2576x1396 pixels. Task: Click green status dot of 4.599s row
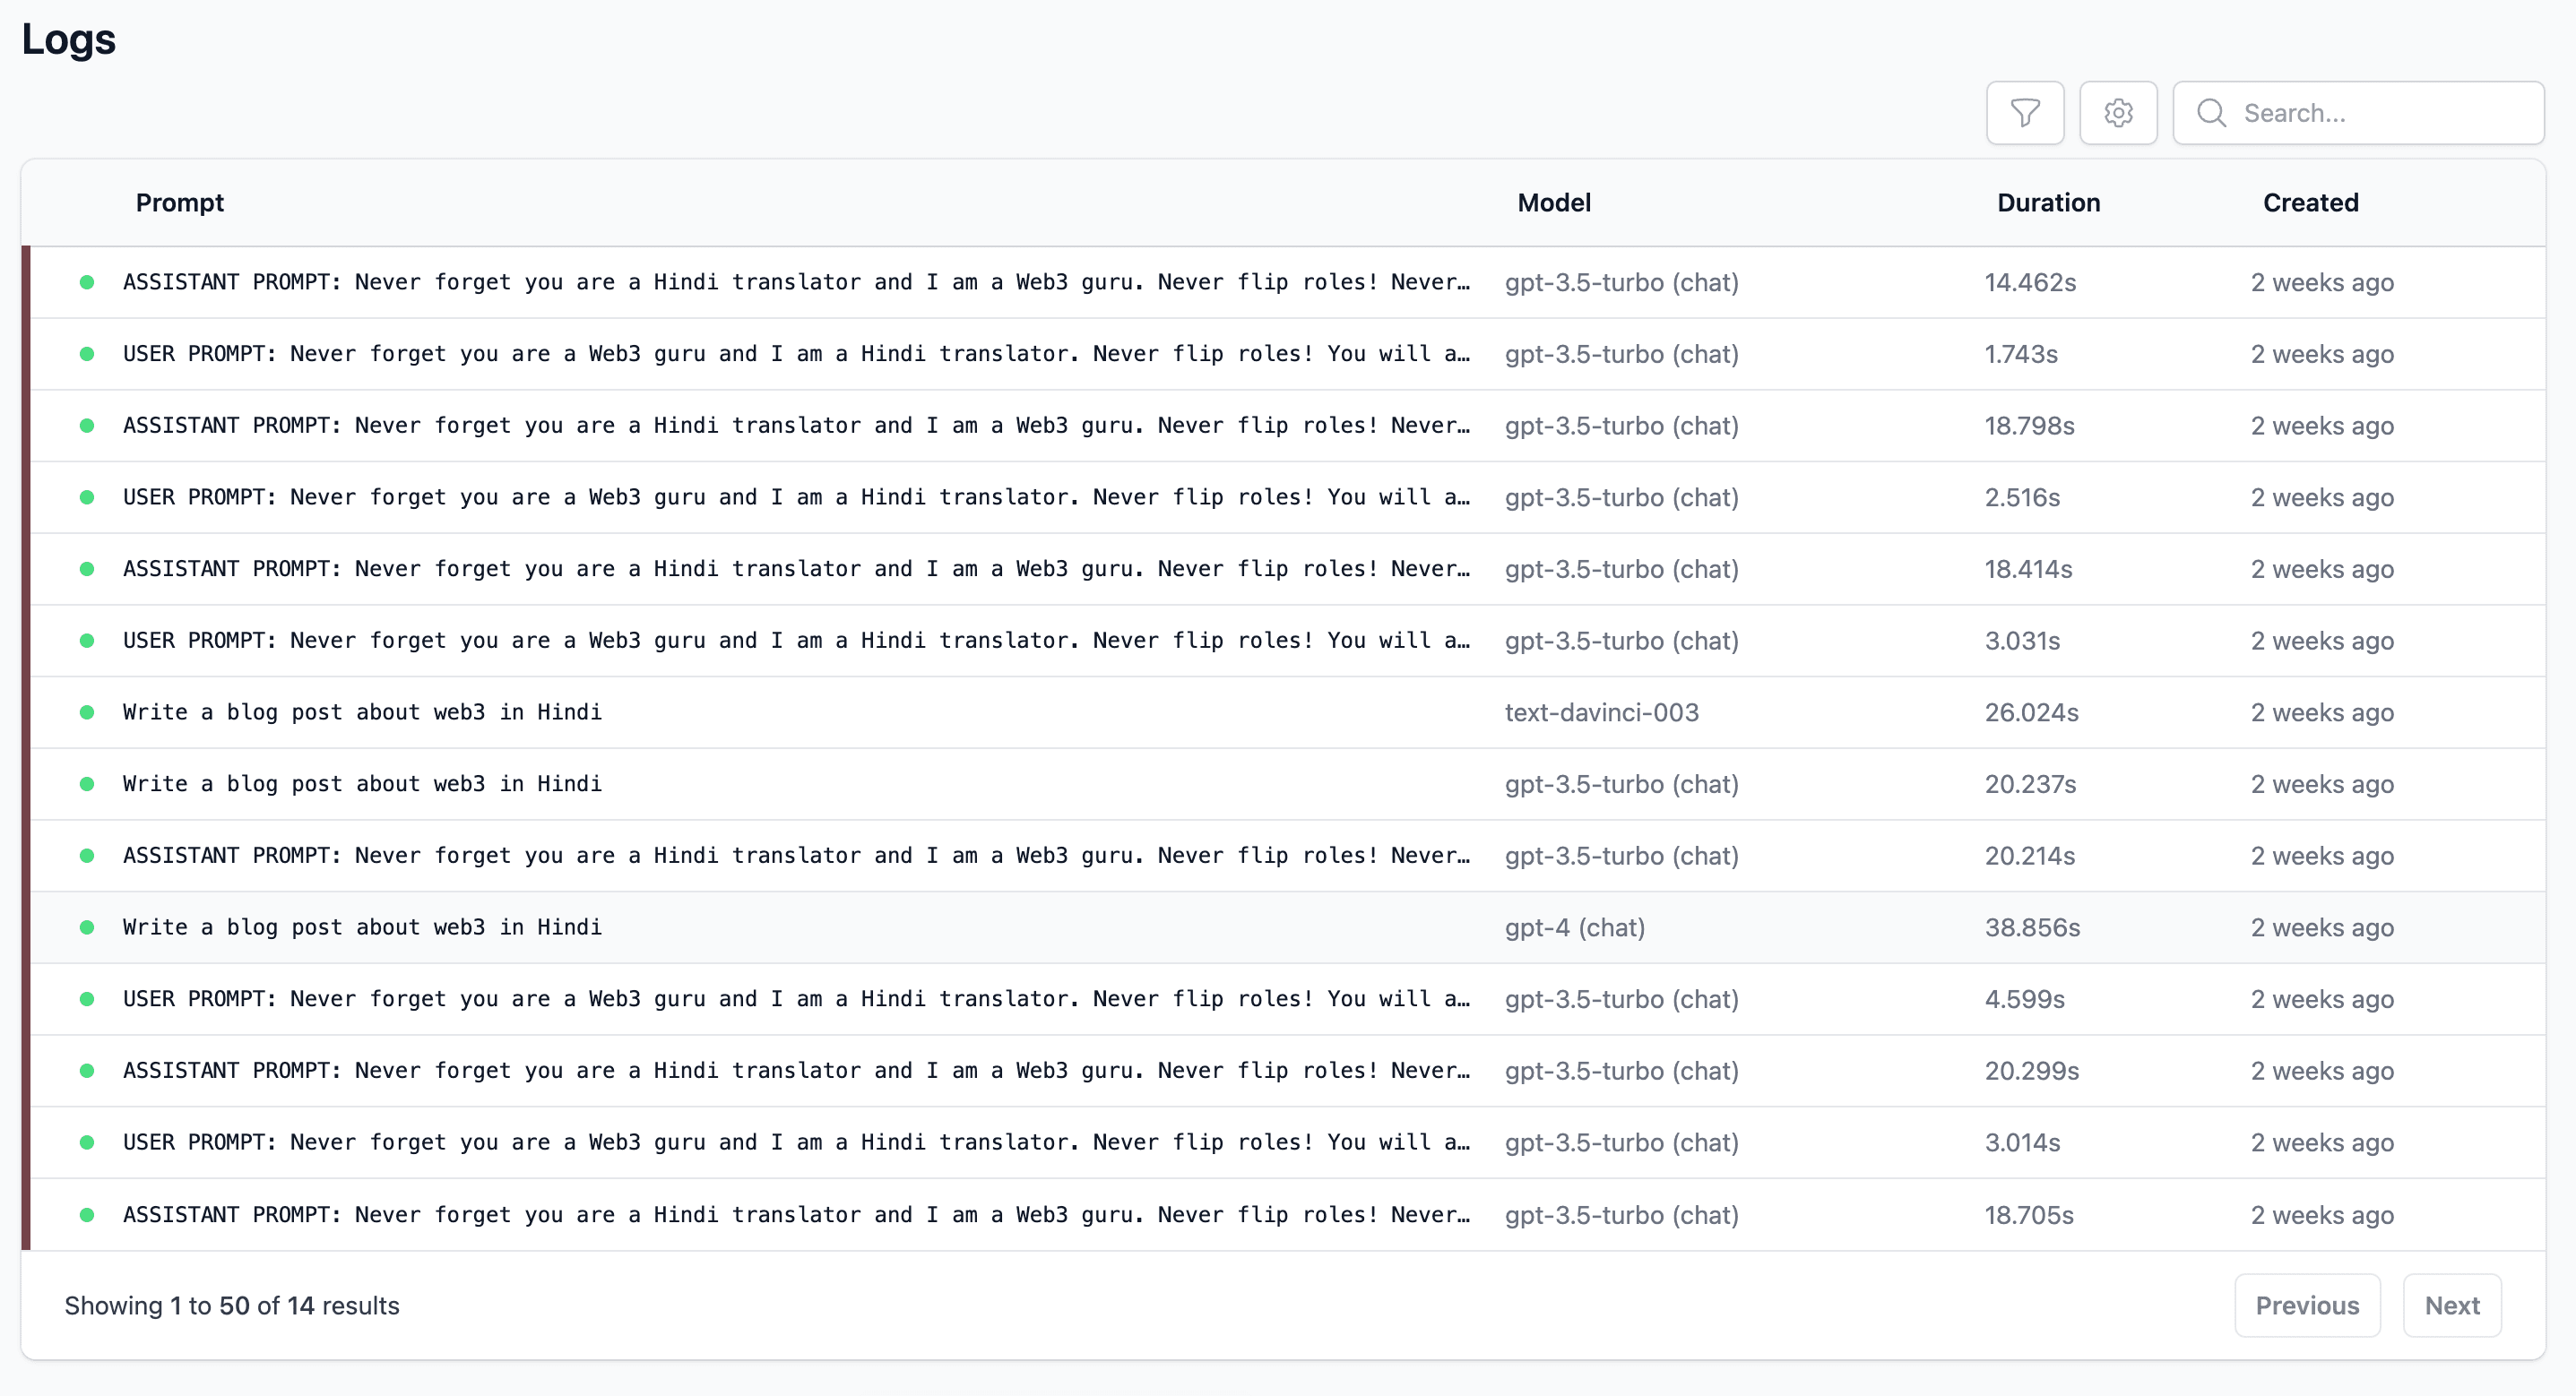pyautogui.click(x=87, y=999)
